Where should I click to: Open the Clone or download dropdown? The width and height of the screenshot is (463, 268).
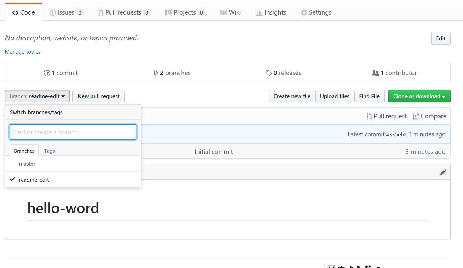419,96
